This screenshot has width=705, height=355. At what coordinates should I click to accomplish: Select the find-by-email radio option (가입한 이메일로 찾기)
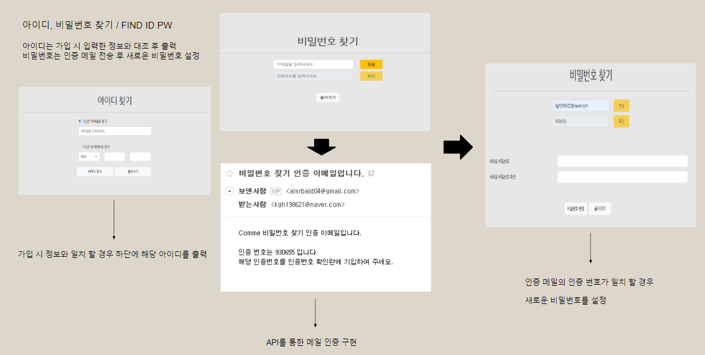click(80, 121)
